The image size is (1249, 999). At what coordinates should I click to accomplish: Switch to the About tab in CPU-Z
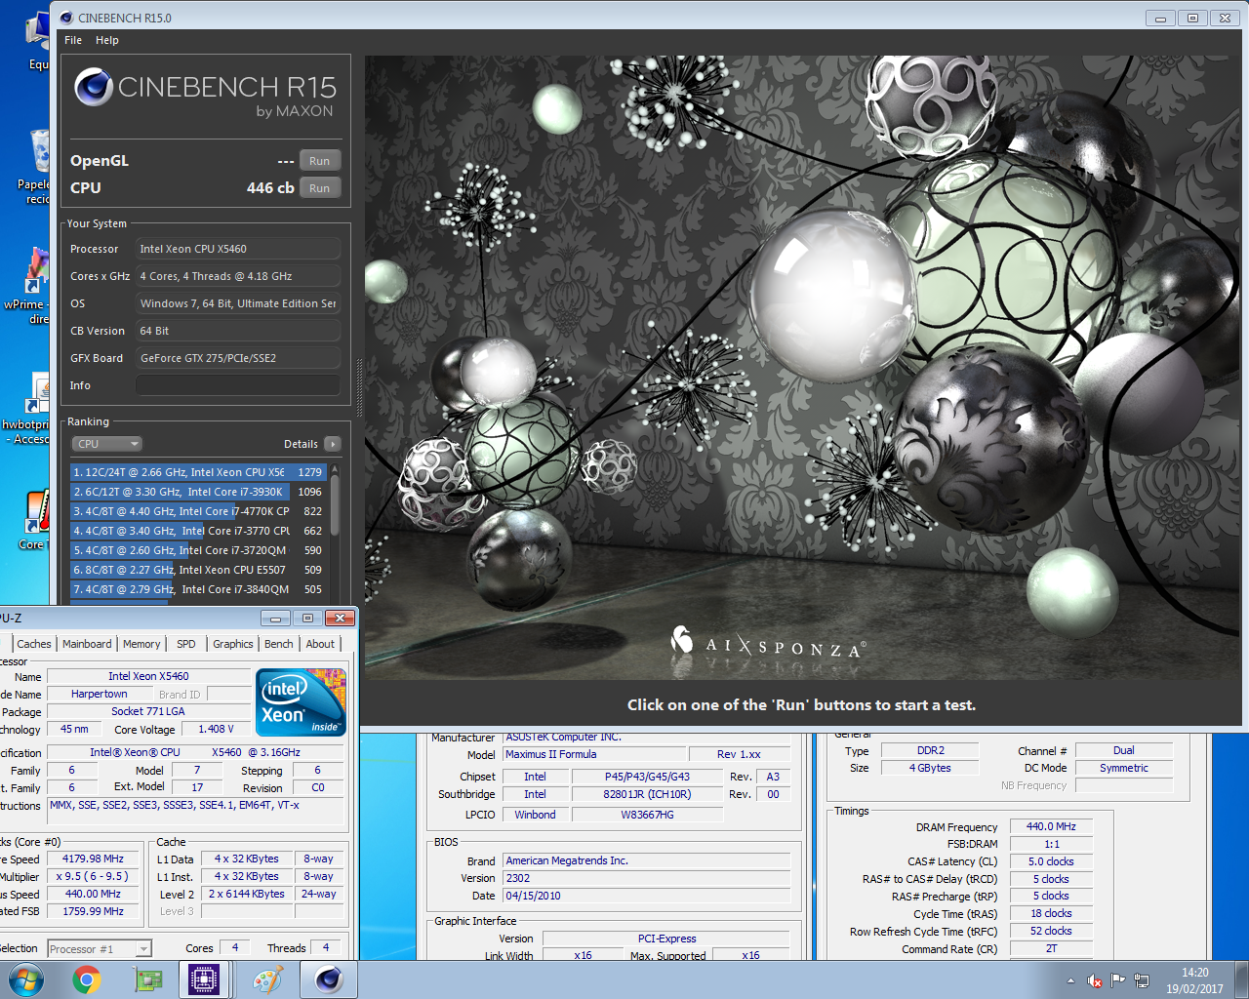320,644
